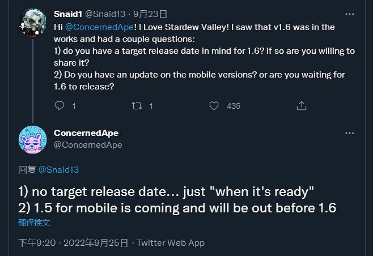Click 翻译推文 to translate the tweet
373x256 pixels.
[35, 223]
